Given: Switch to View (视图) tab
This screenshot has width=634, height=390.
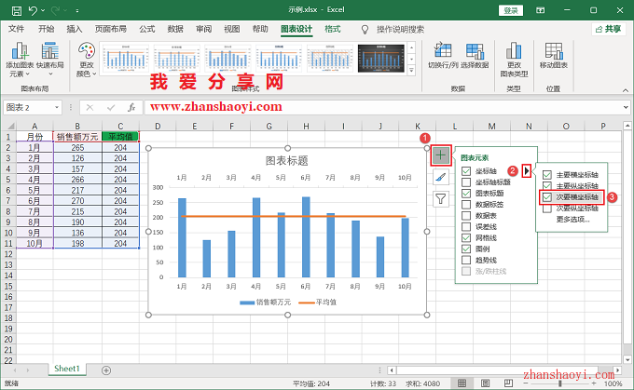Looking at the screenshot, I should pos(231,29).
